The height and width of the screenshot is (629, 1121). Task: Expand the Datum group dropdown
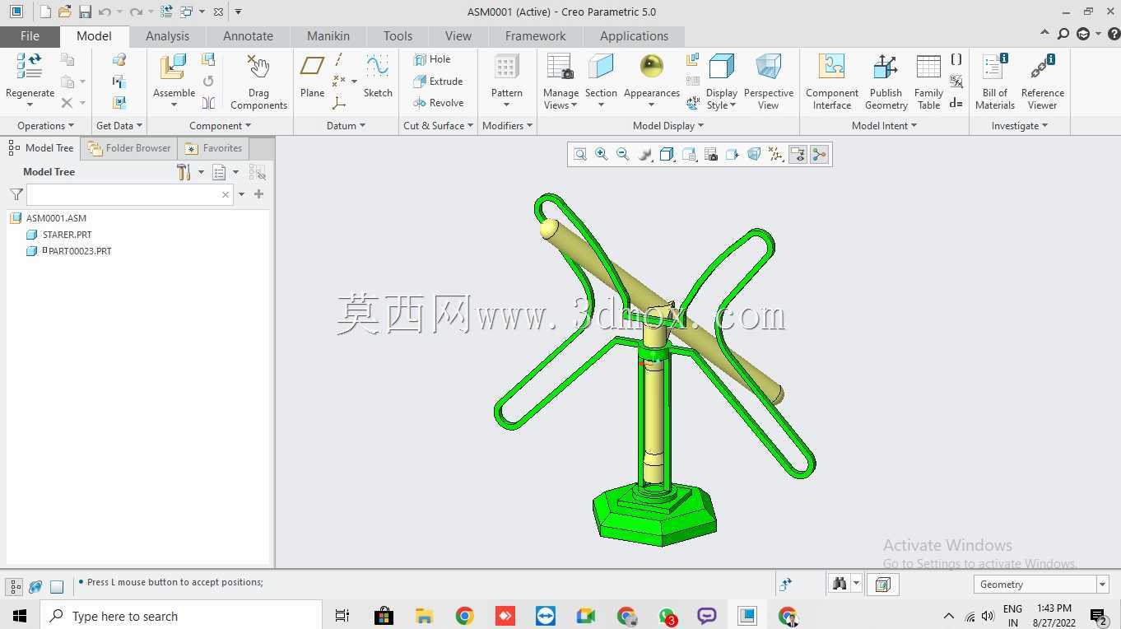(347, 126)
